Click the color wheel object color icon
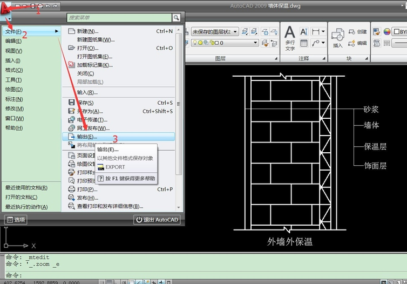The width and height of the screenshot is (407, 284). click(386, 32)
